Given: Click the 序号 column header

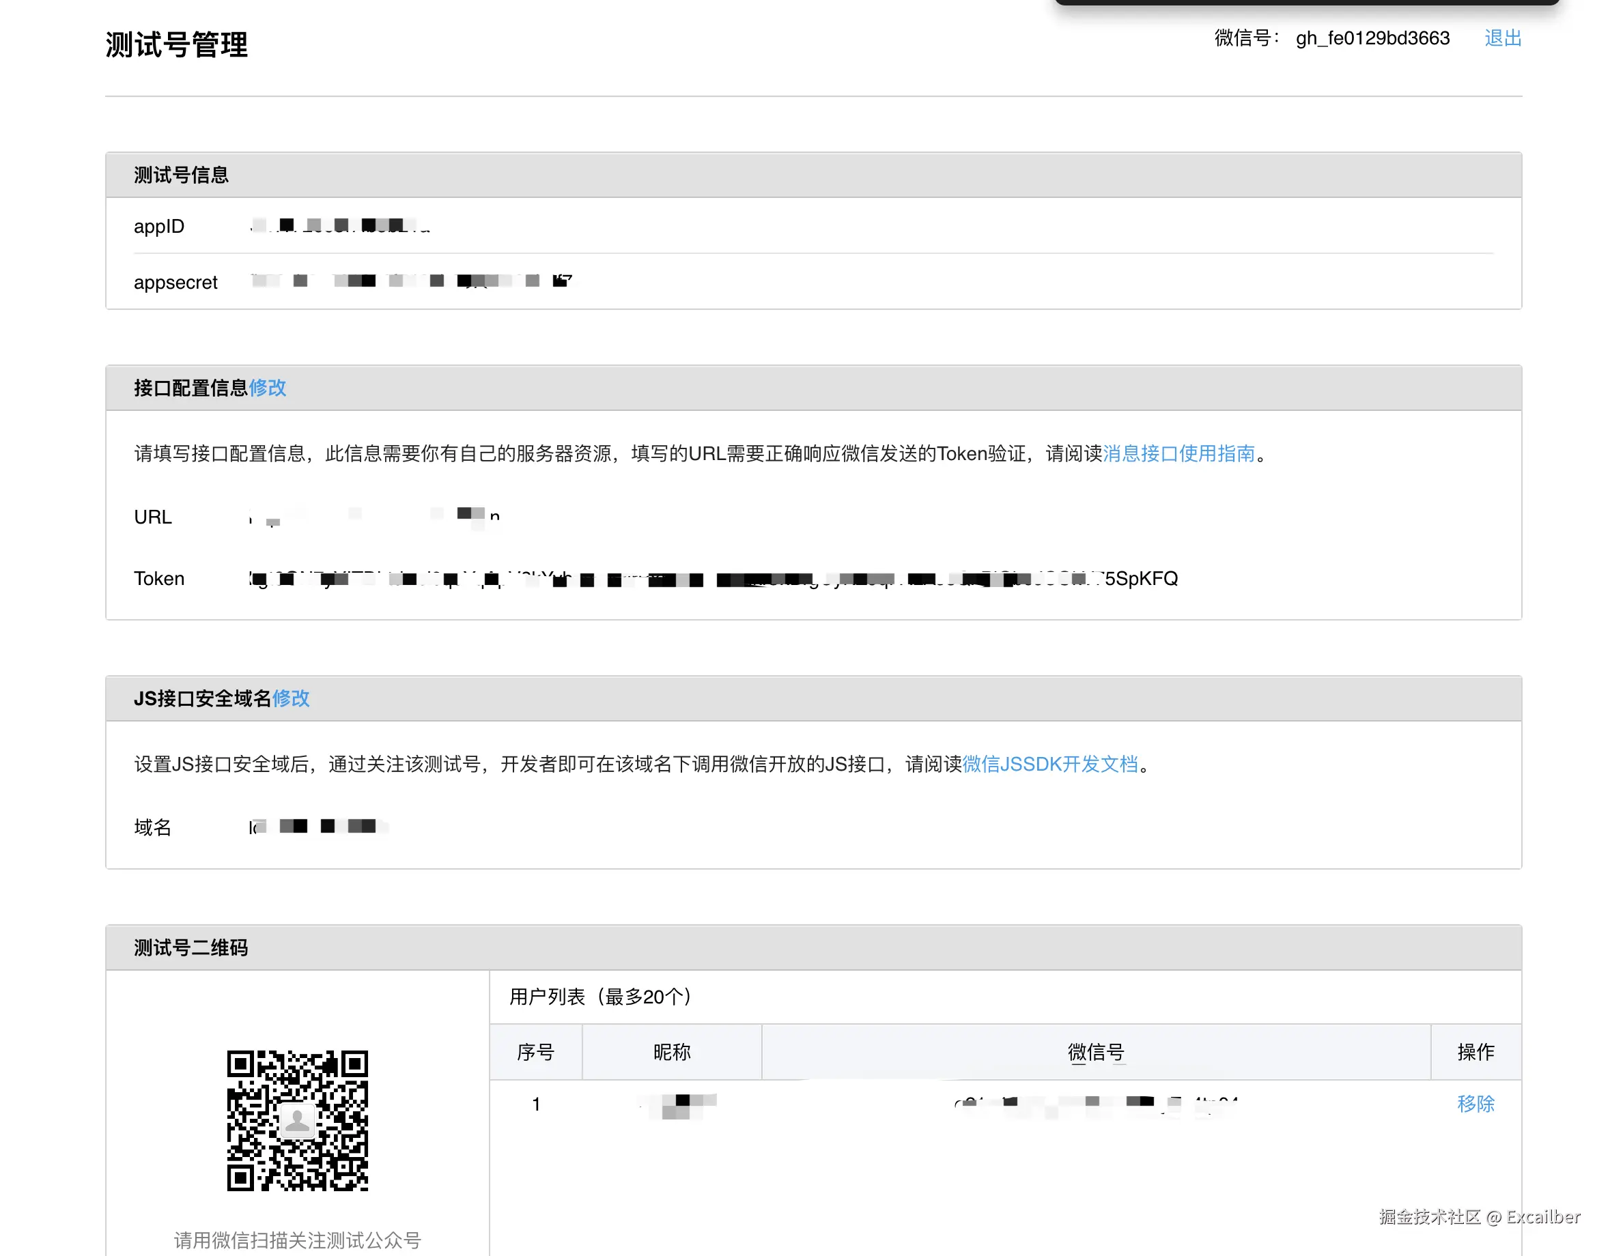Looking at the screenshot, I should 535,1052.
